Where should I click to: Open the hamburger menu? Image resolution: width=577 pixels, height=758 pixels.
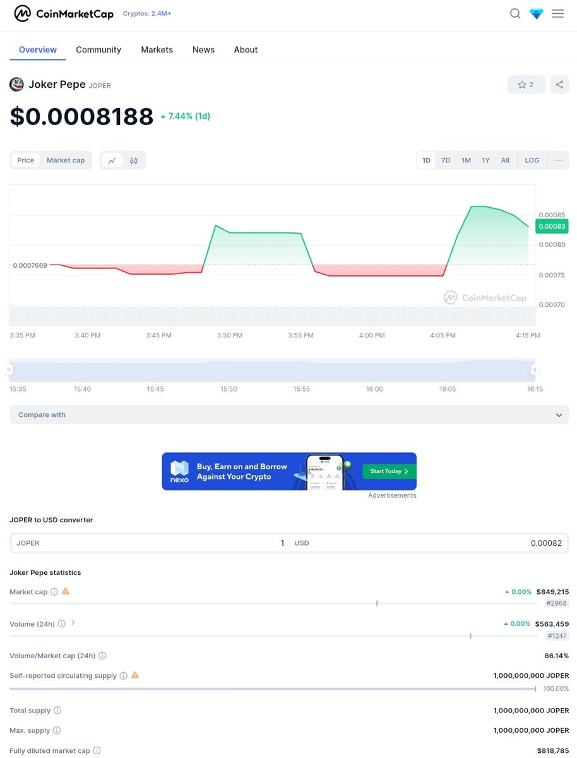(557, 13)
